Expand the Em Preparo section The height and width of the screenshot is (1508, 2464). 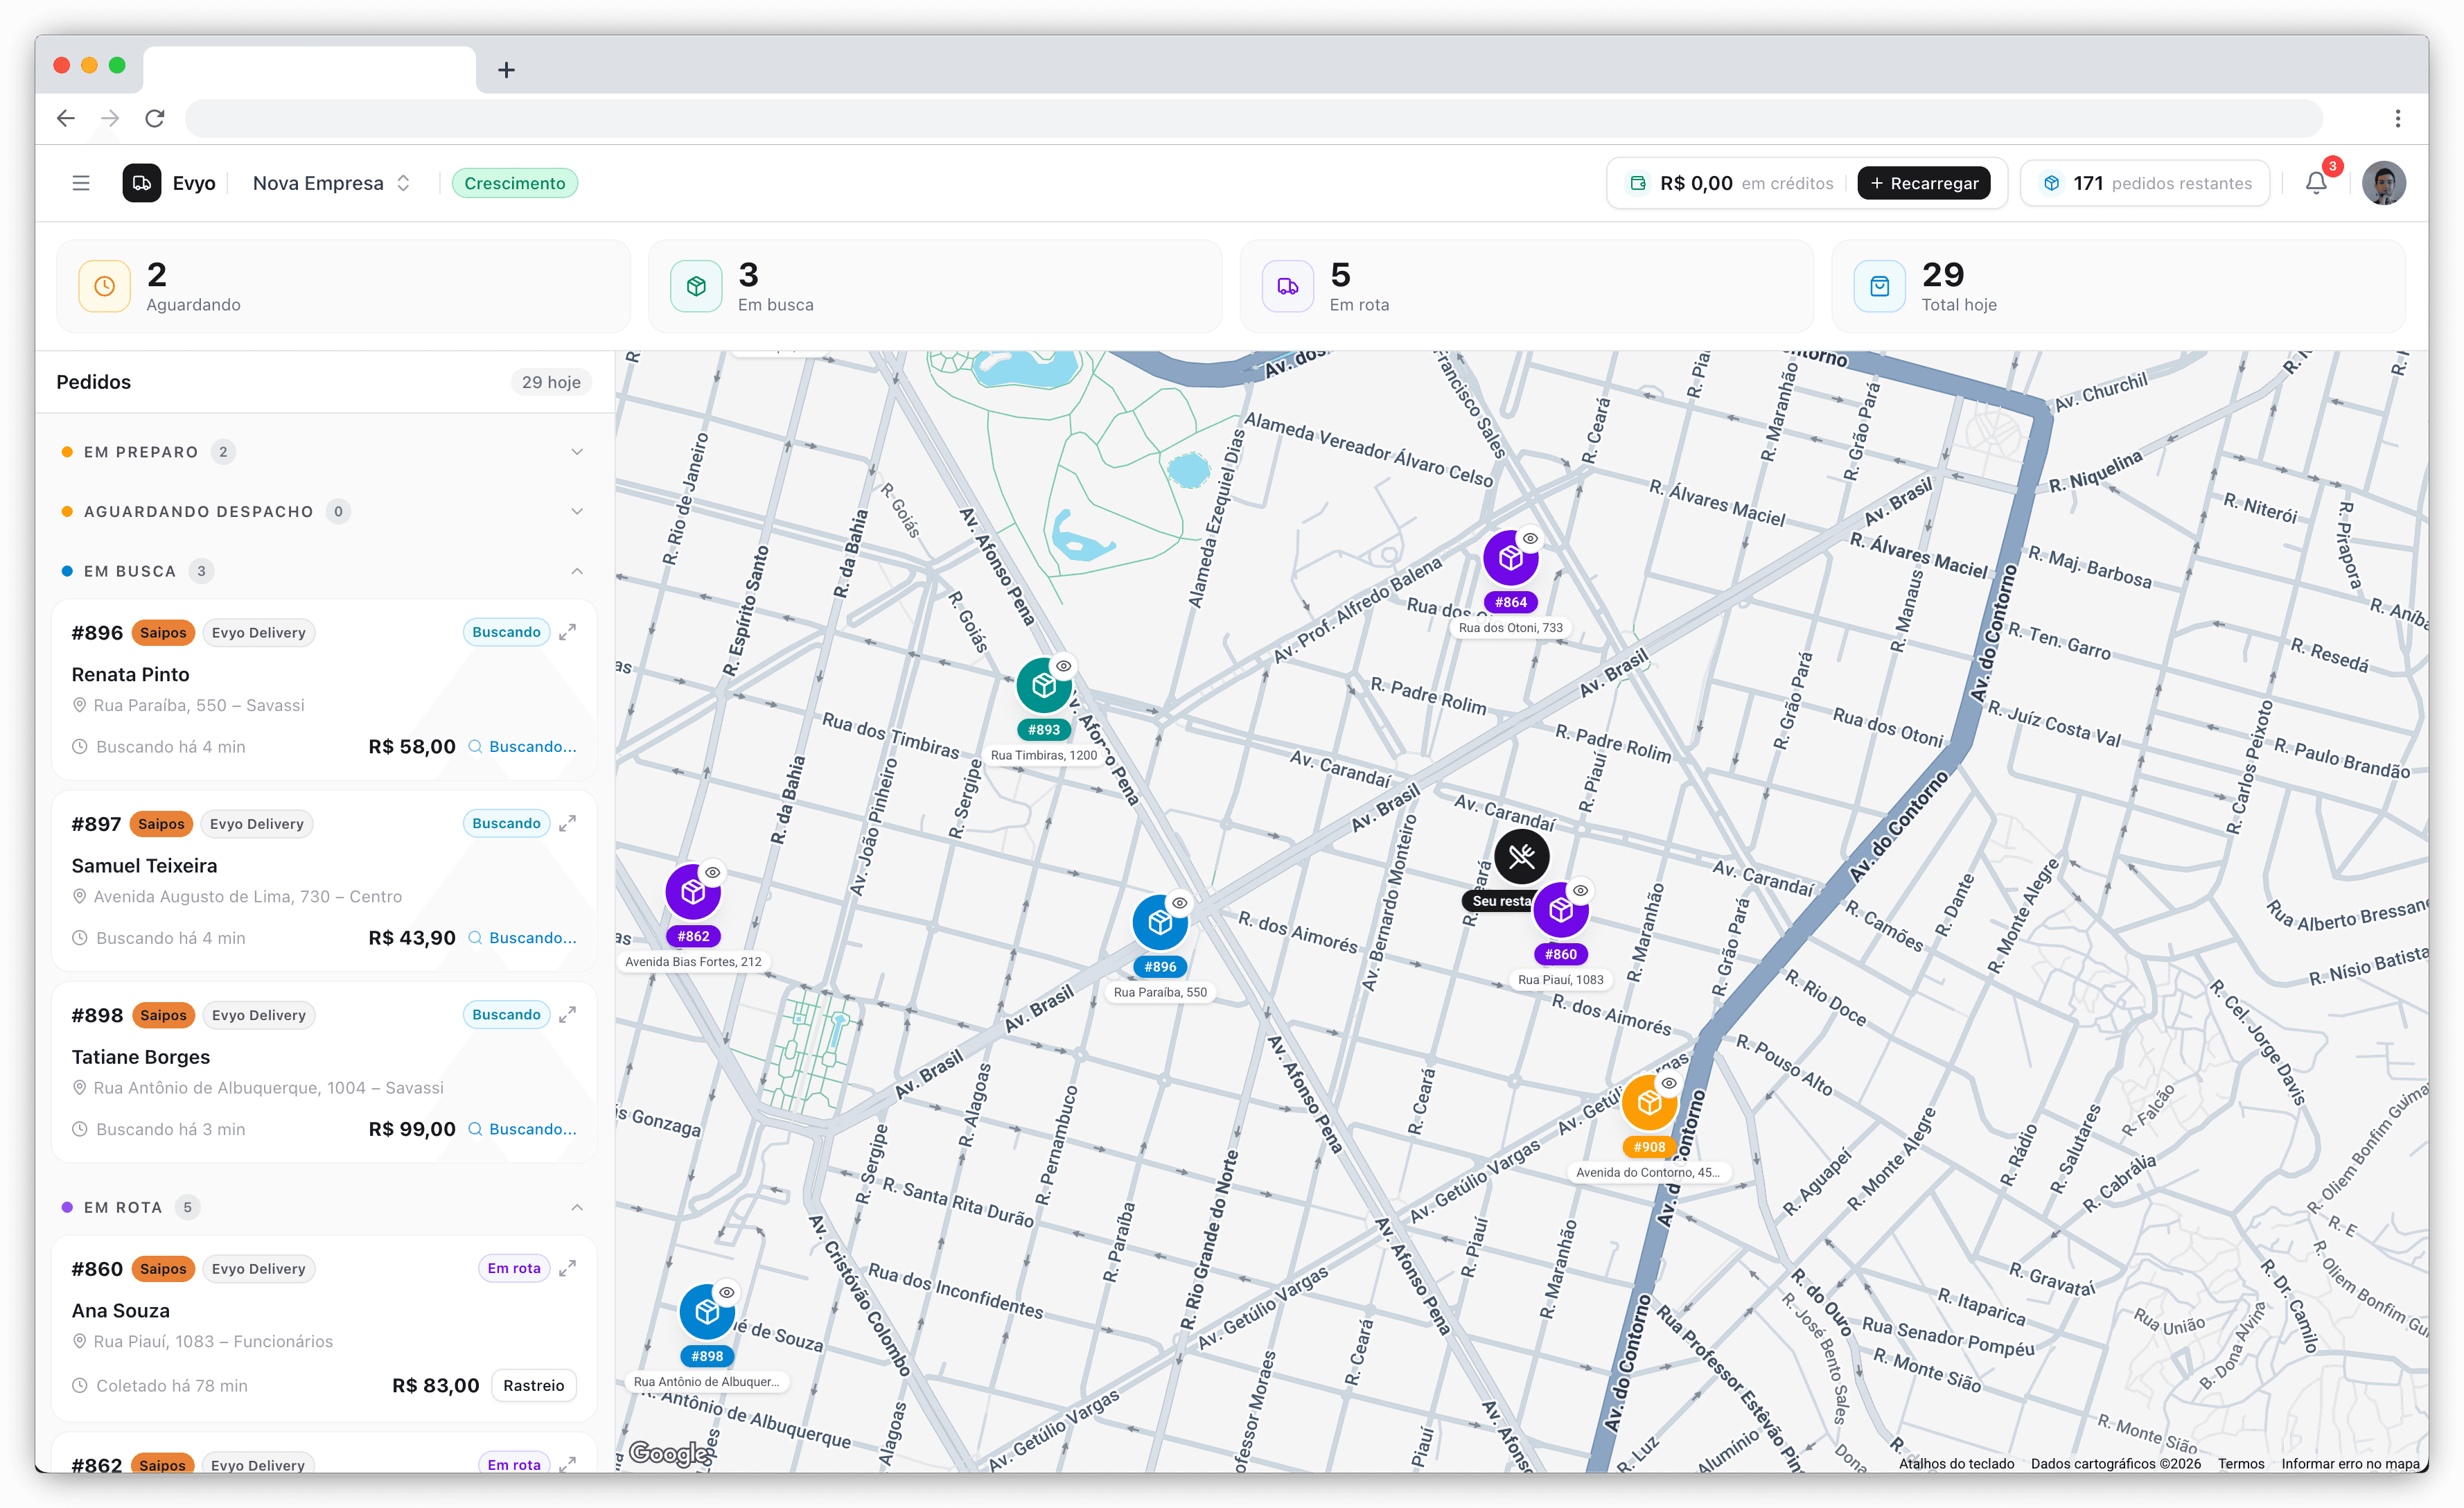[x=577, y=452]
